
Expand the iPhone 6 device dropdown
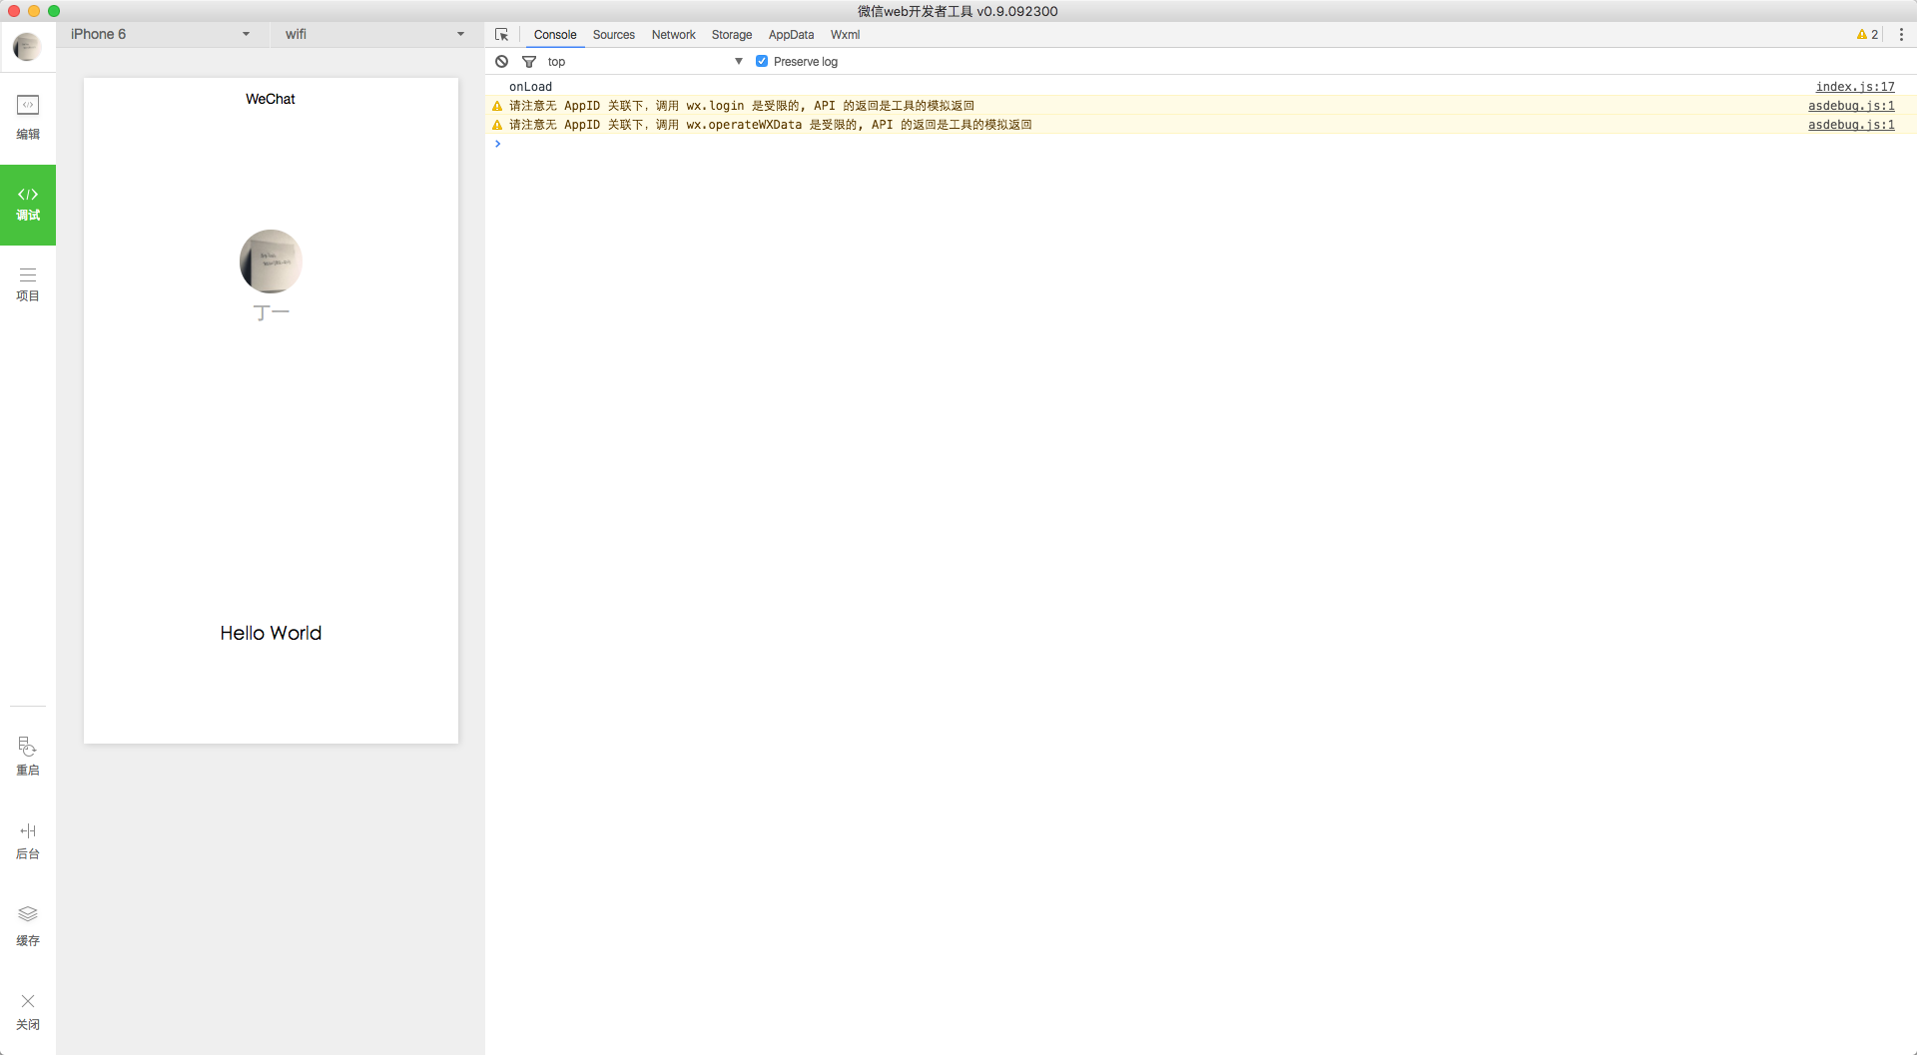point(160,34)
